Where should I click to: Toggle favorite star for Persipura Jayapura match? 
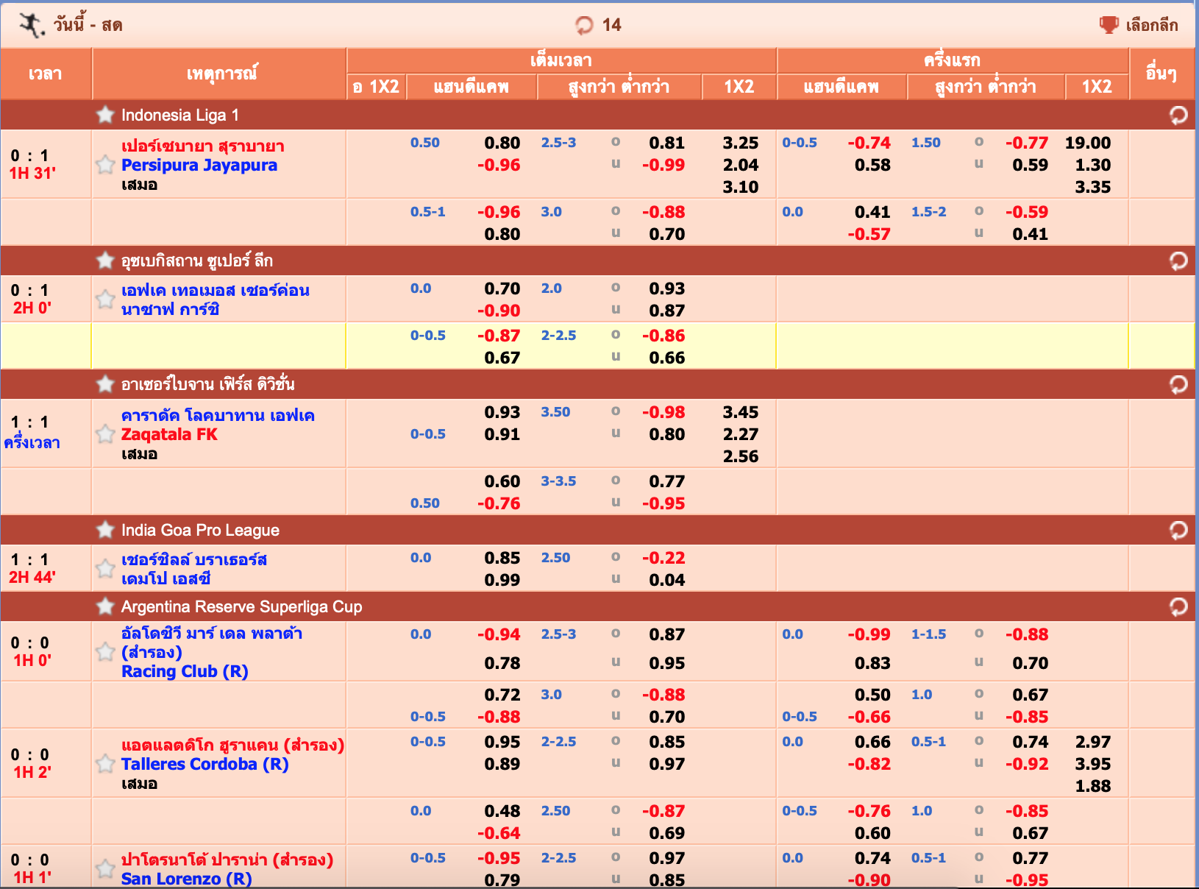pyautogui.click(x=105, y=165)
